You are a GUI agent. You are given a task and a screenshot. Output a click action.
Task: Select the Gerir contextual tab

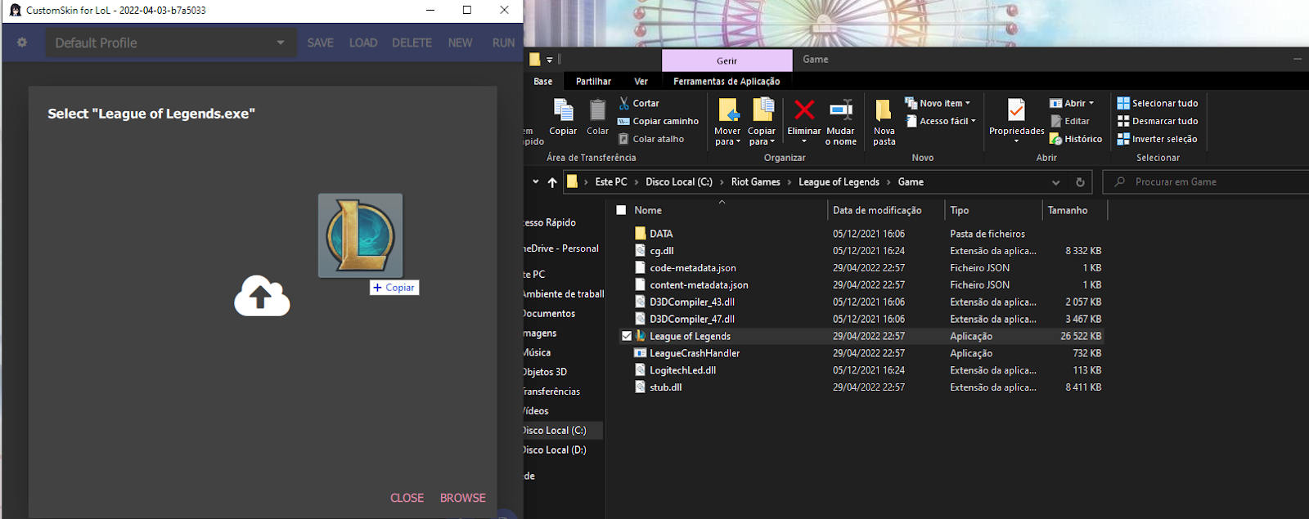point(726,60)
